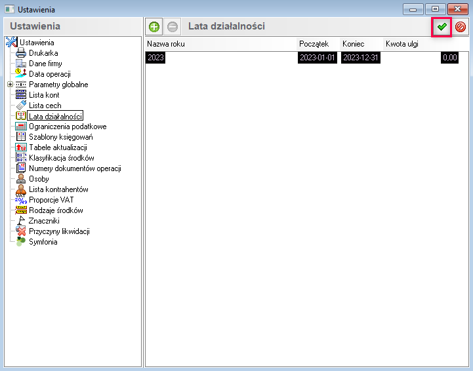
Task: Open Przyczyny likwidacji
Action: (x=60, y=231)
